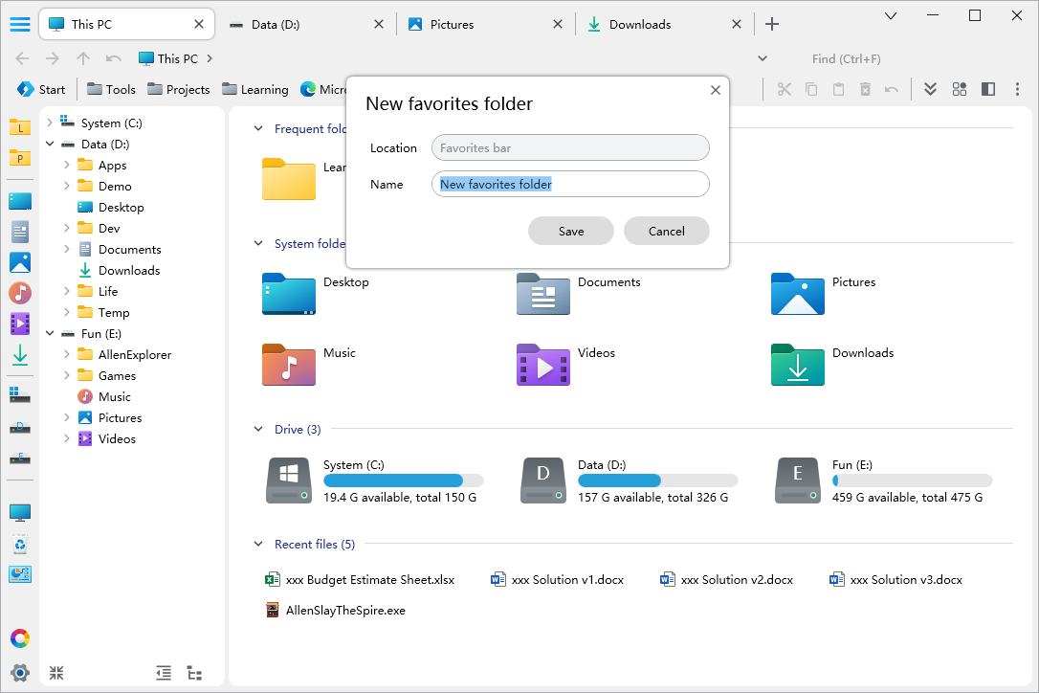The width and height of the screenshot is (1039, 693).
Task: Open the view layout grid icon in the toolbar
Action: pos(960,89)
